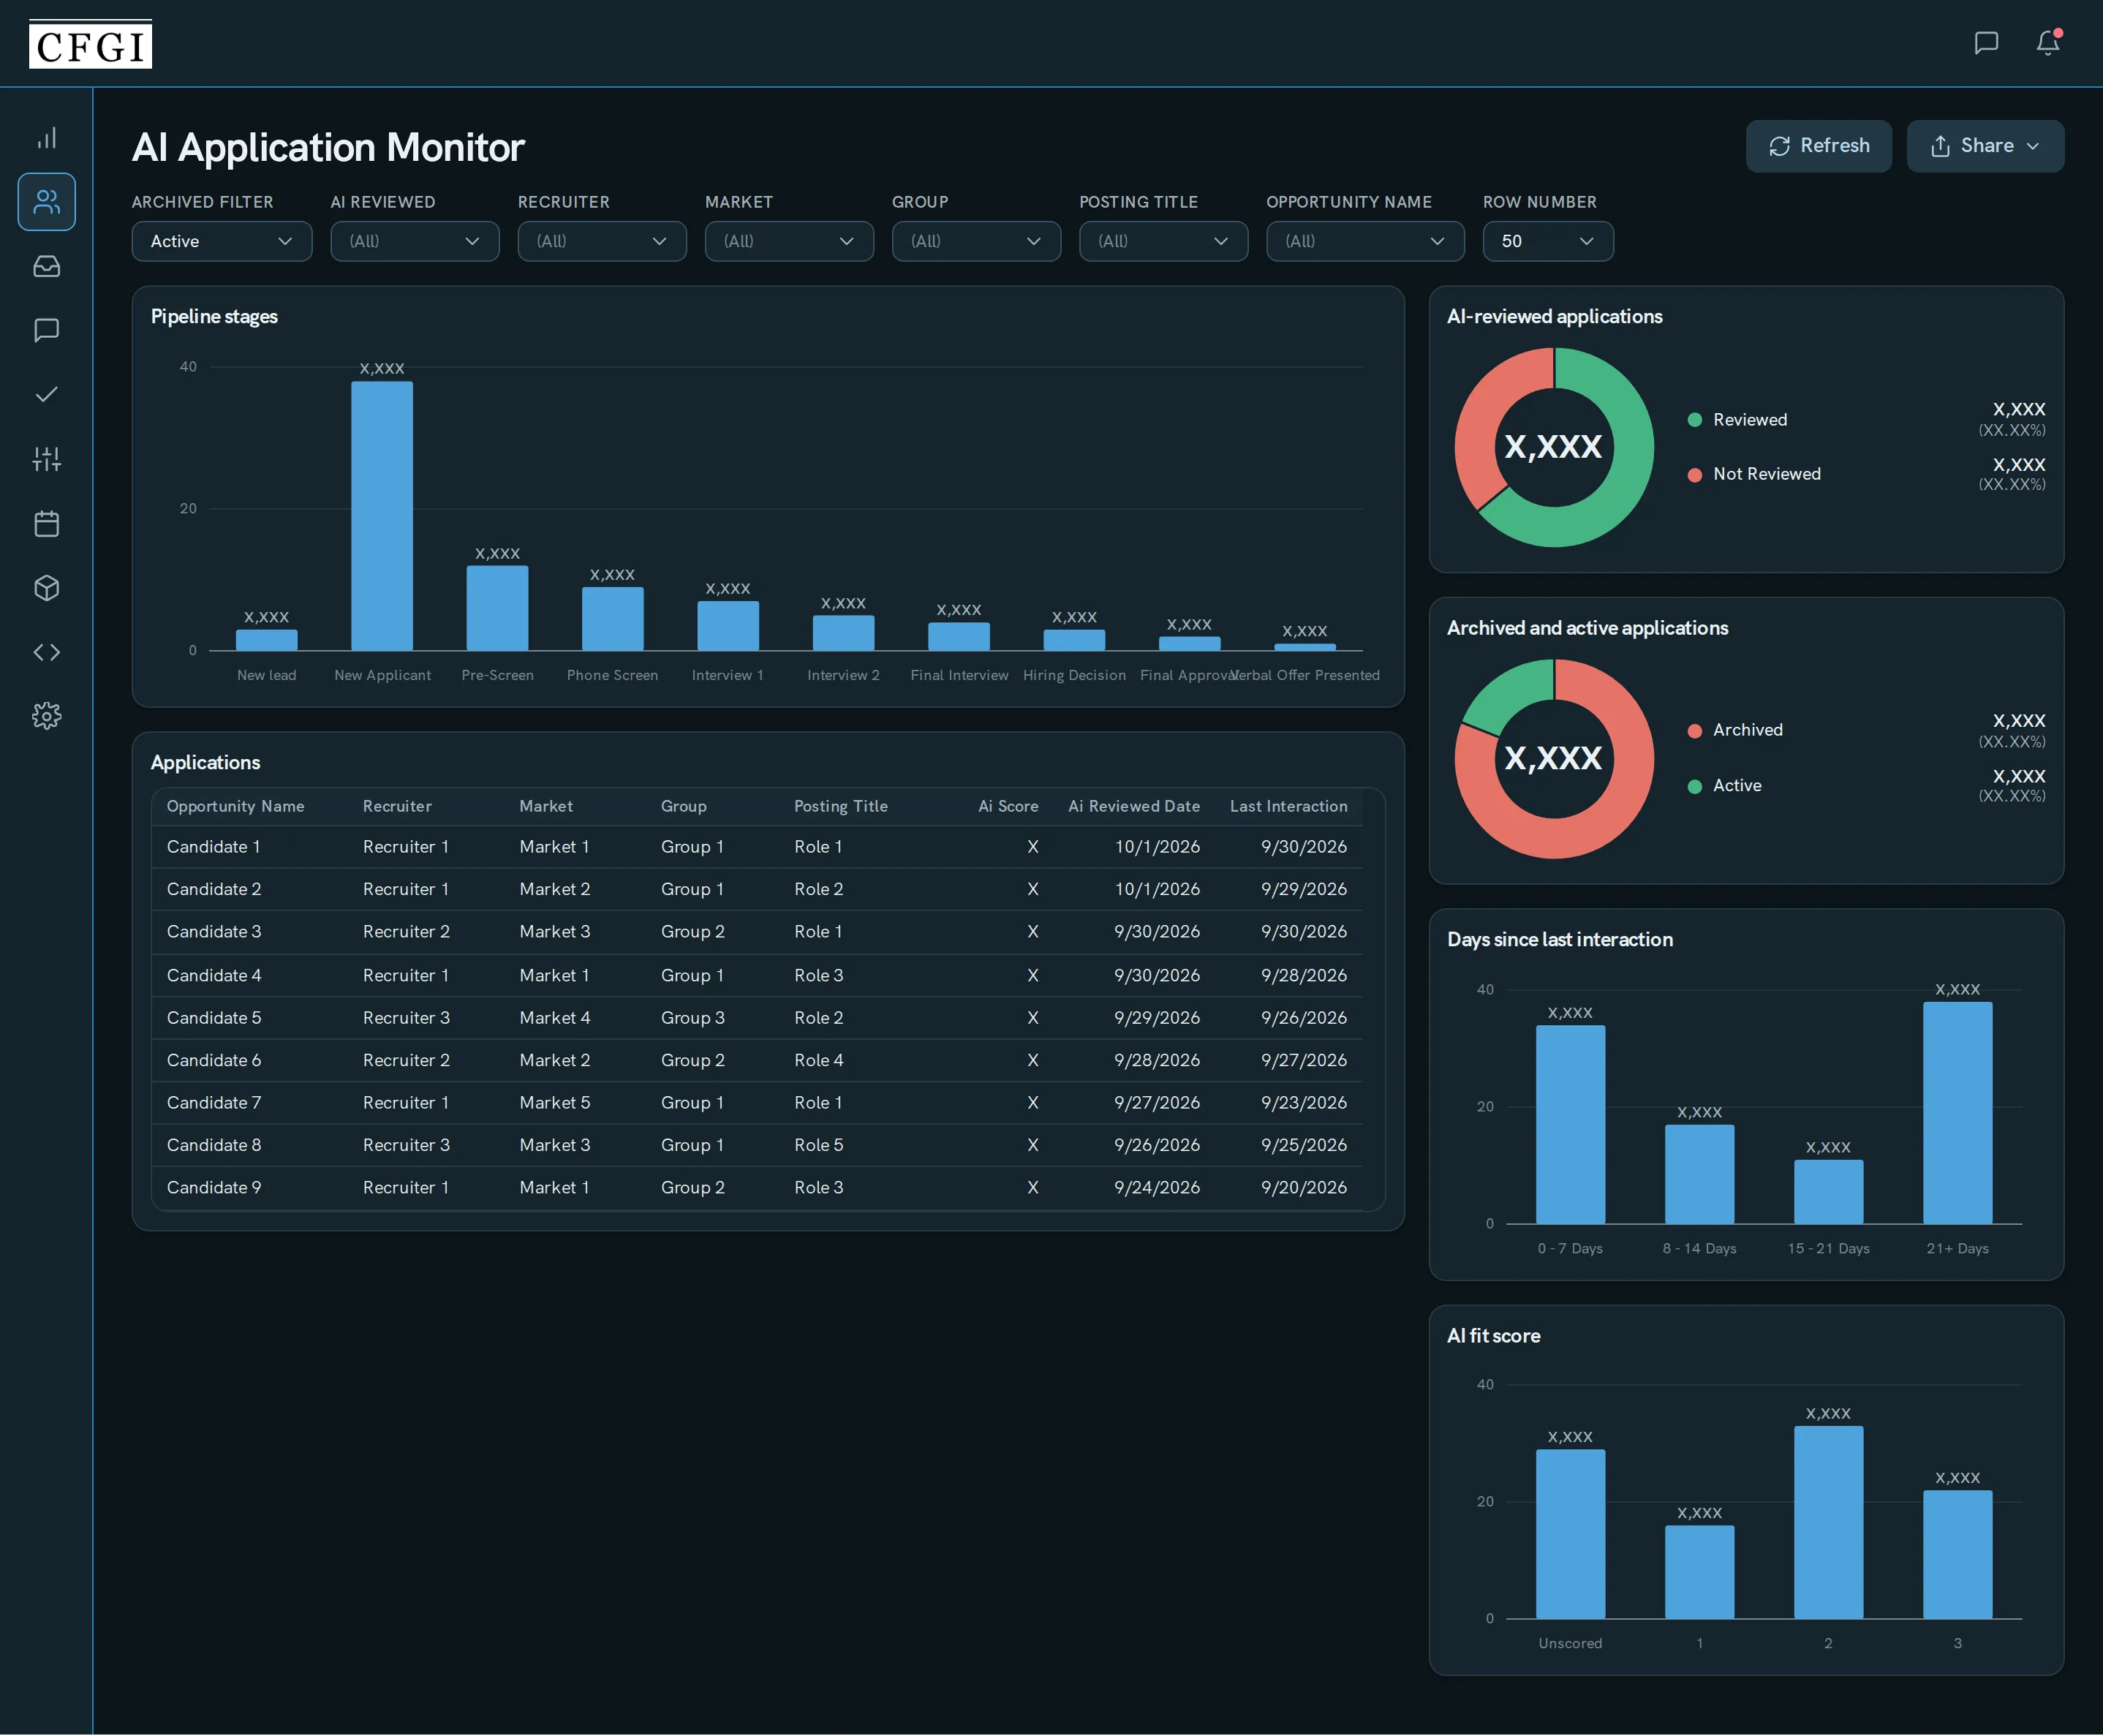Click the Archived legend red dot

click(1695, 731)
